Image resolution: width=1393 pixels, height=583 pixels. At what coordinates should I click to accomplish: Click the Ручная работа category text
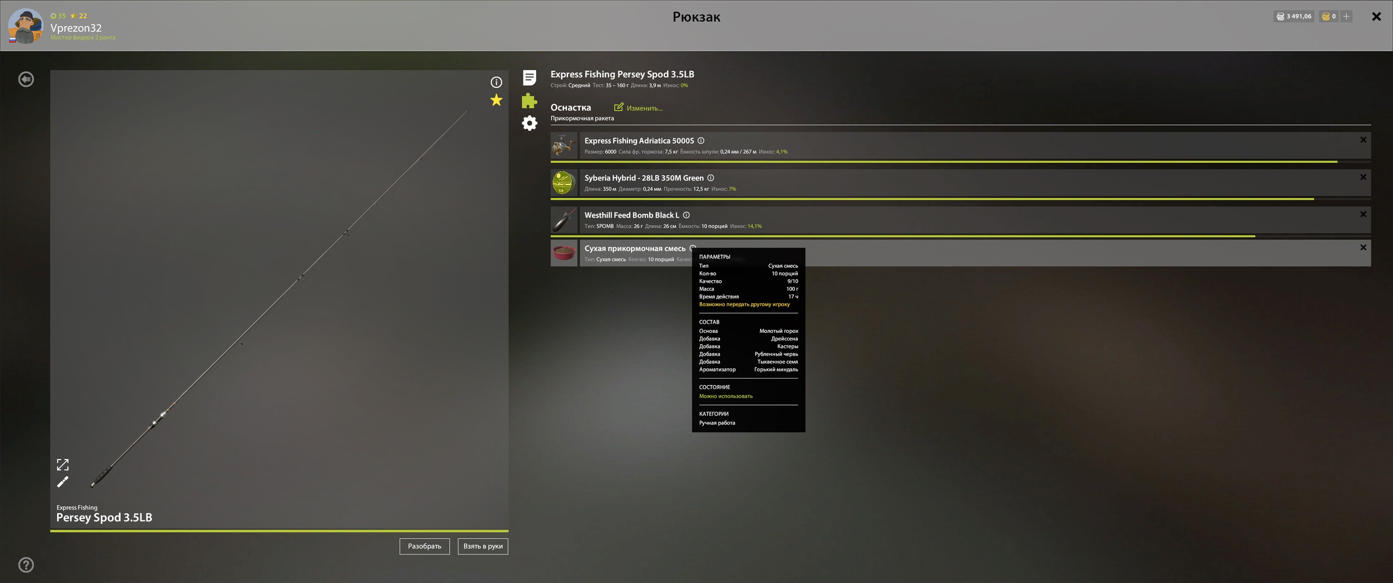point(717,423)
